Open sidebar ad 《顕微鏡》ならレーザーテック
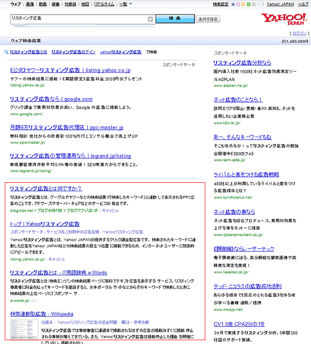The height and width of the screenshot is (344, 311). [x=244, y=249]
